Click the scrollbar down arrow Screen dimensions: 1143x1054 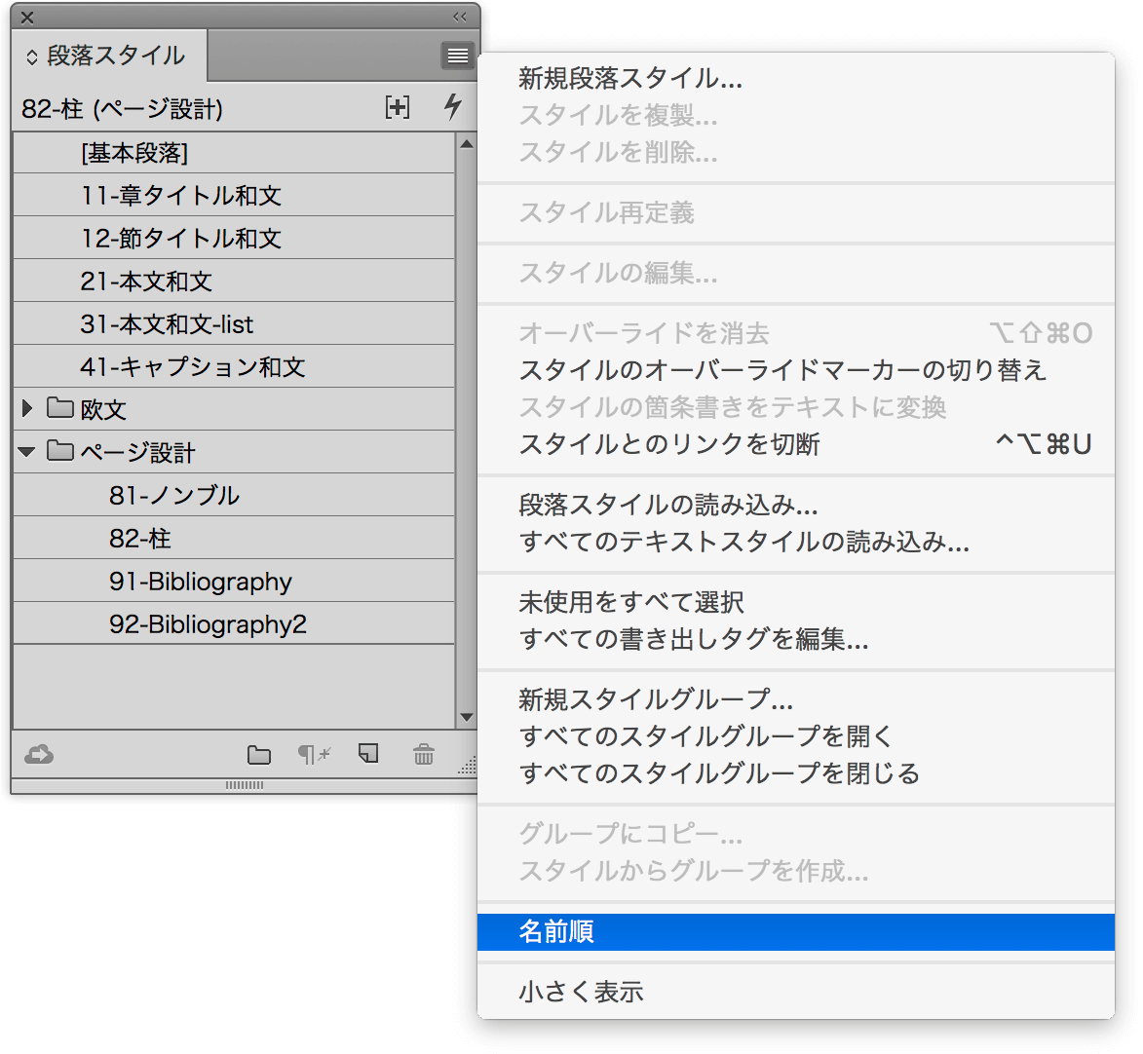tap(467, 717)
